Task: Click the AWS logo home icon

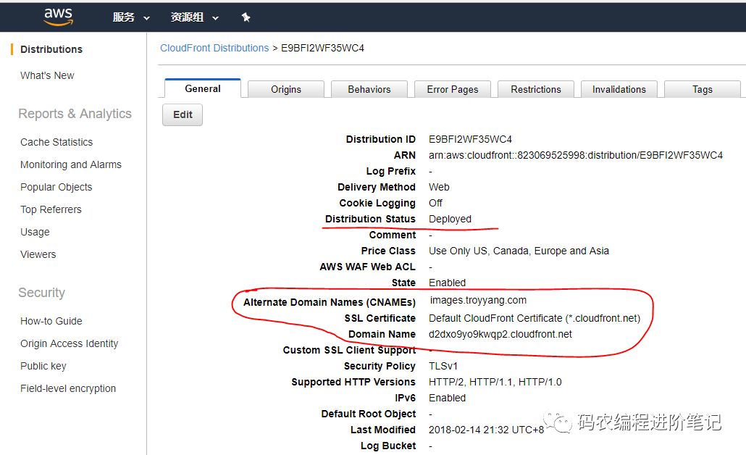Action: 58,17
